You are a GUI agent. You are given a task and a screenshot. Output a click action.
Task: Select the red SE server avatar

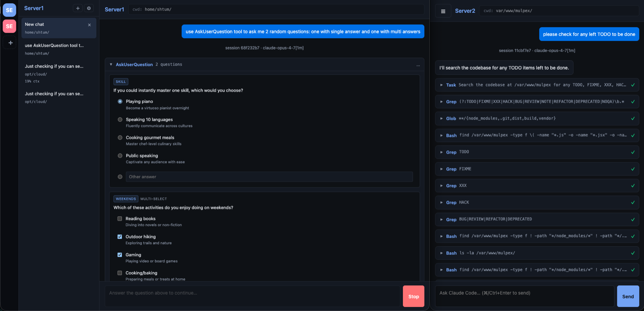tap(9, 26)
